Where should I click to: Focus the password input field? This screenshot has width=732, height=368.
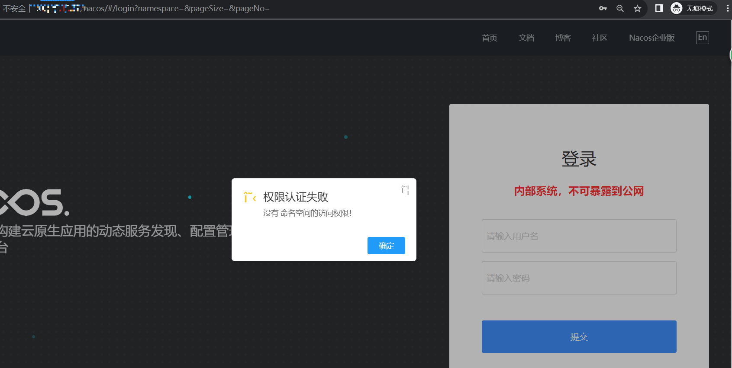tap(579, 278)
